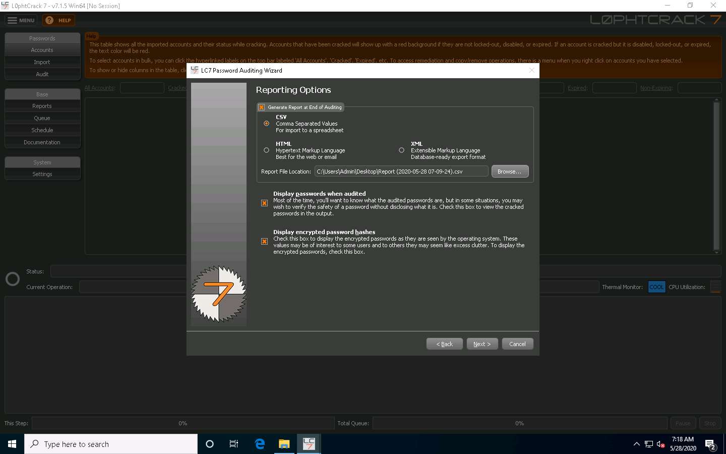Click the L0phtCrack icon in wizard title bar
This screenshot has width=726, height=454.
point(195,70)
